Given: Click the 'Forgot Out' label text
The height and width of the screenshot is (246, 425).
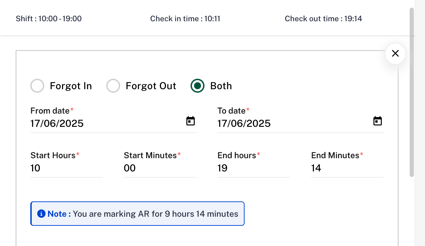Looking at the screenshot, I should tap(151, 86).
